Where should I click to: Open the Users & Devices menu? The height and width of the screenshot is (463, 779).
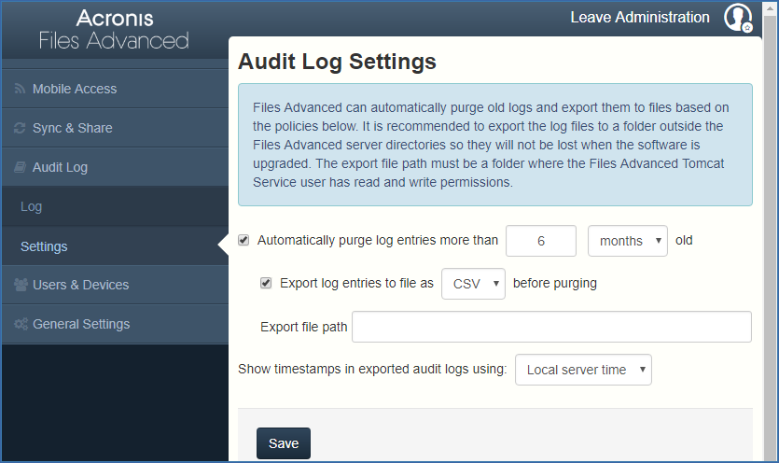(x=116, y=285)
